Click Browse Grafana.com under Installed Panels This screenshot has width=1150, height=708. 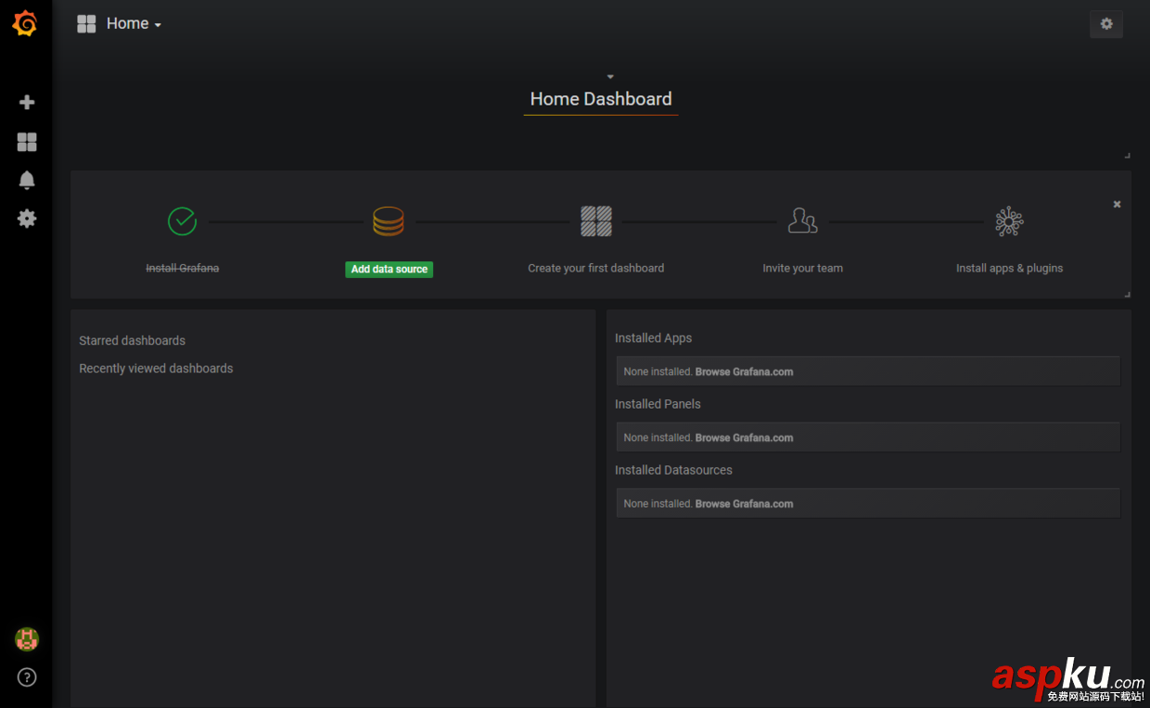tap(745, 437)
